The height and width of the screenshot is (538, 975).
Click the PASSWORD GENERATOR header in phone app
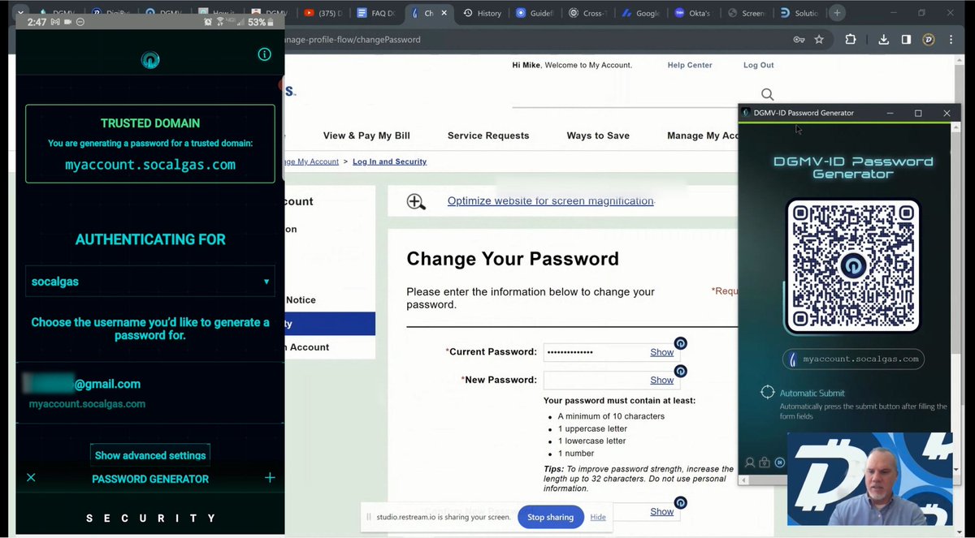[150, 479]
